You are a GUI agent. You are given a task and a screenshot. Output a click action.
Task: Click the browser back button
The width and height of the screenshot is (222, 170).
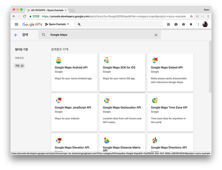pyautogui.click(x=14, y=16)
